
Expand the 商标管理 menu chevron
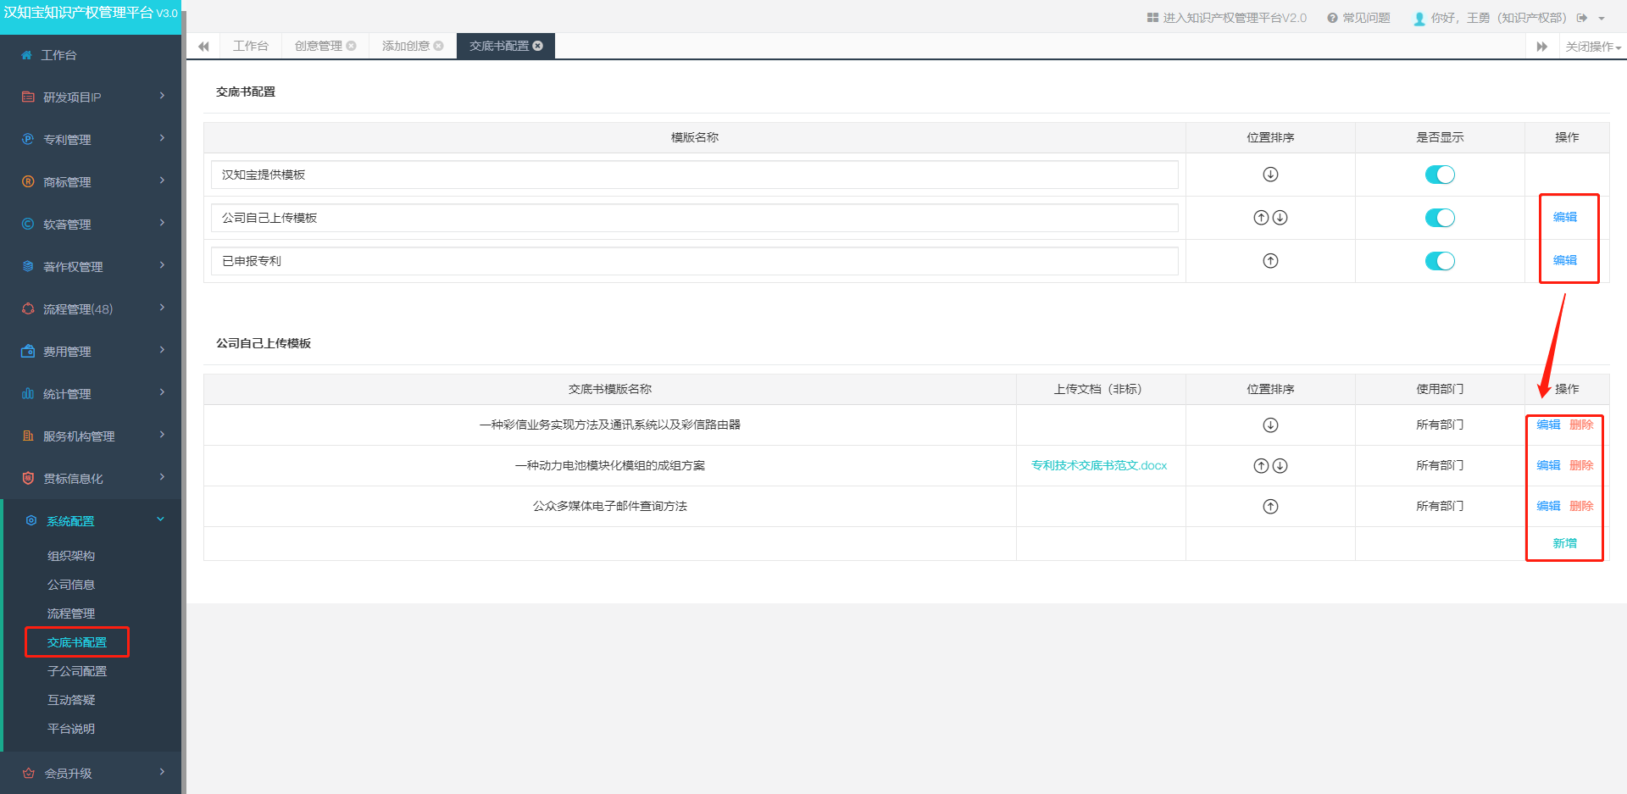pos(162,180)
